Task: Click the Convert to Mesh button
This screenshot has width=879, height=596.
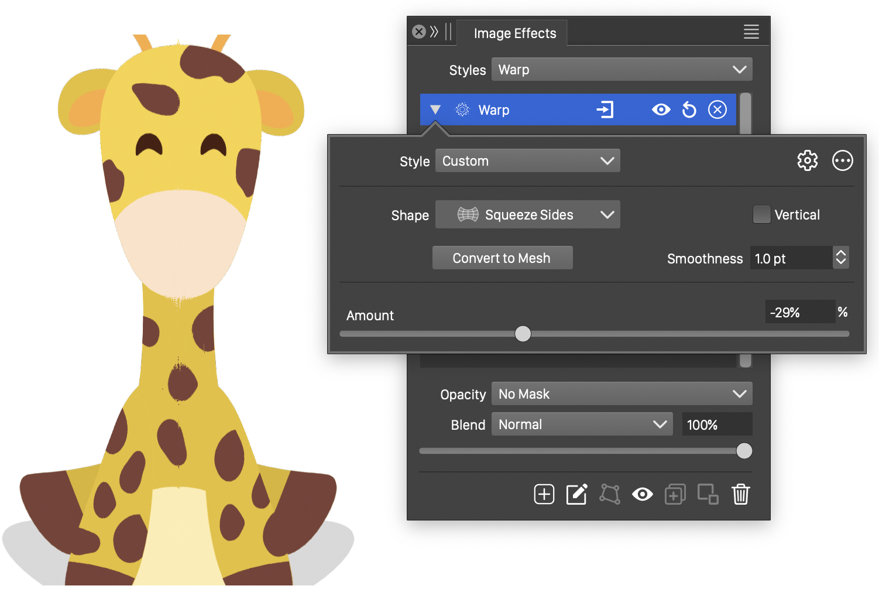Action: [502, 258]
